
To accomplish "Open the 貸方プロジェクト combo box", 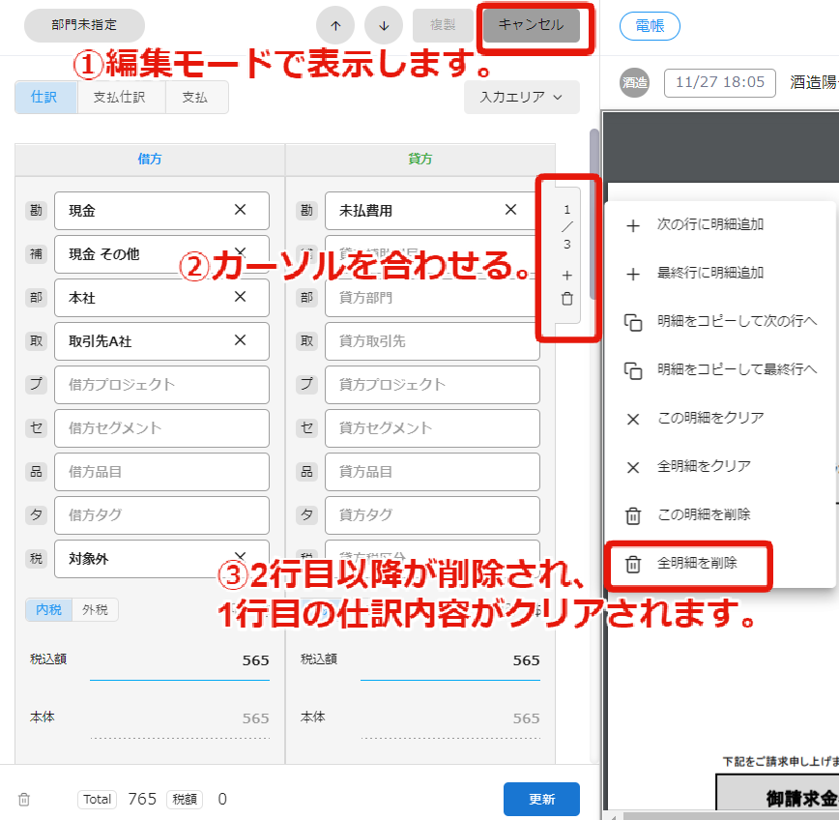I will 432,384.
